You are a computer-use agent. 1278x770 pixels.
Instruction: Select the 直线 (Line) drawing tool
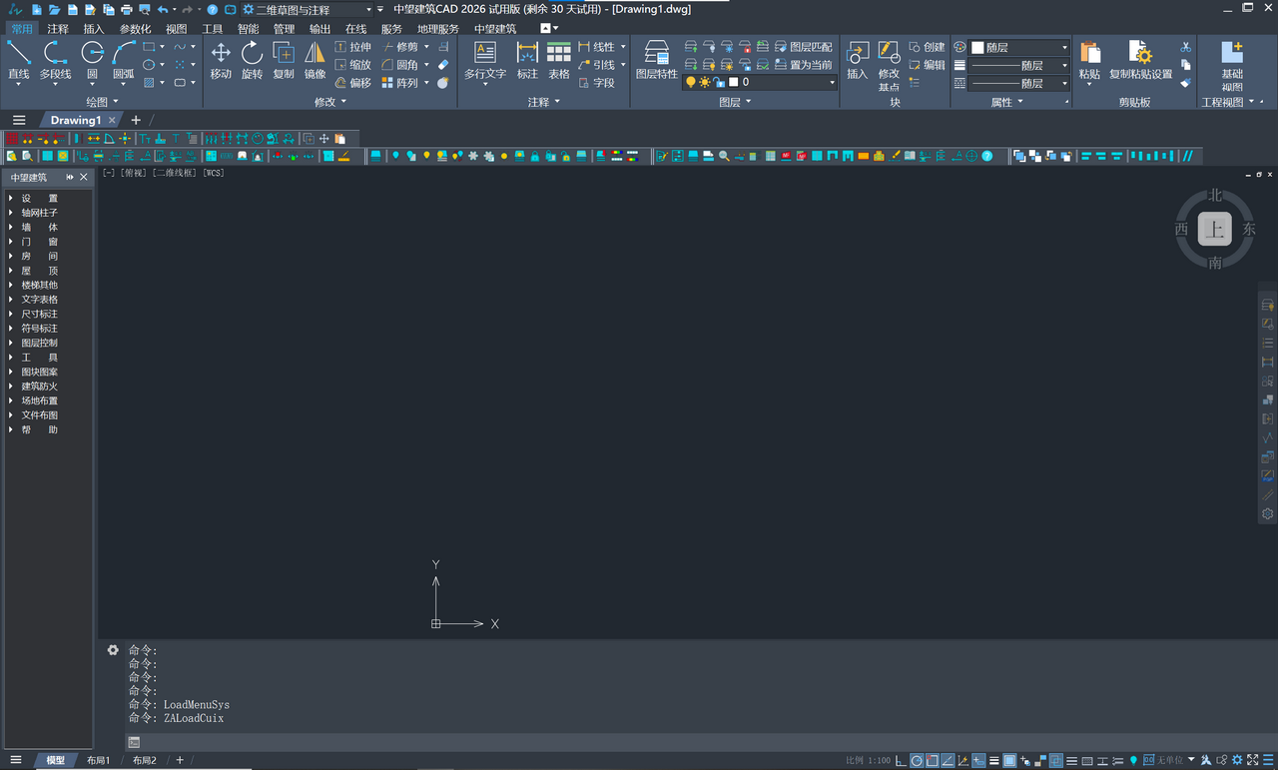19,60
